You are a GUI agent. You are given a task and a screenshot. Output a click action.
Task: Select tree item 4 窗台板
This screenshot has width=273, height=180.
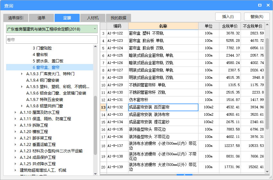(x=40, y=55)
